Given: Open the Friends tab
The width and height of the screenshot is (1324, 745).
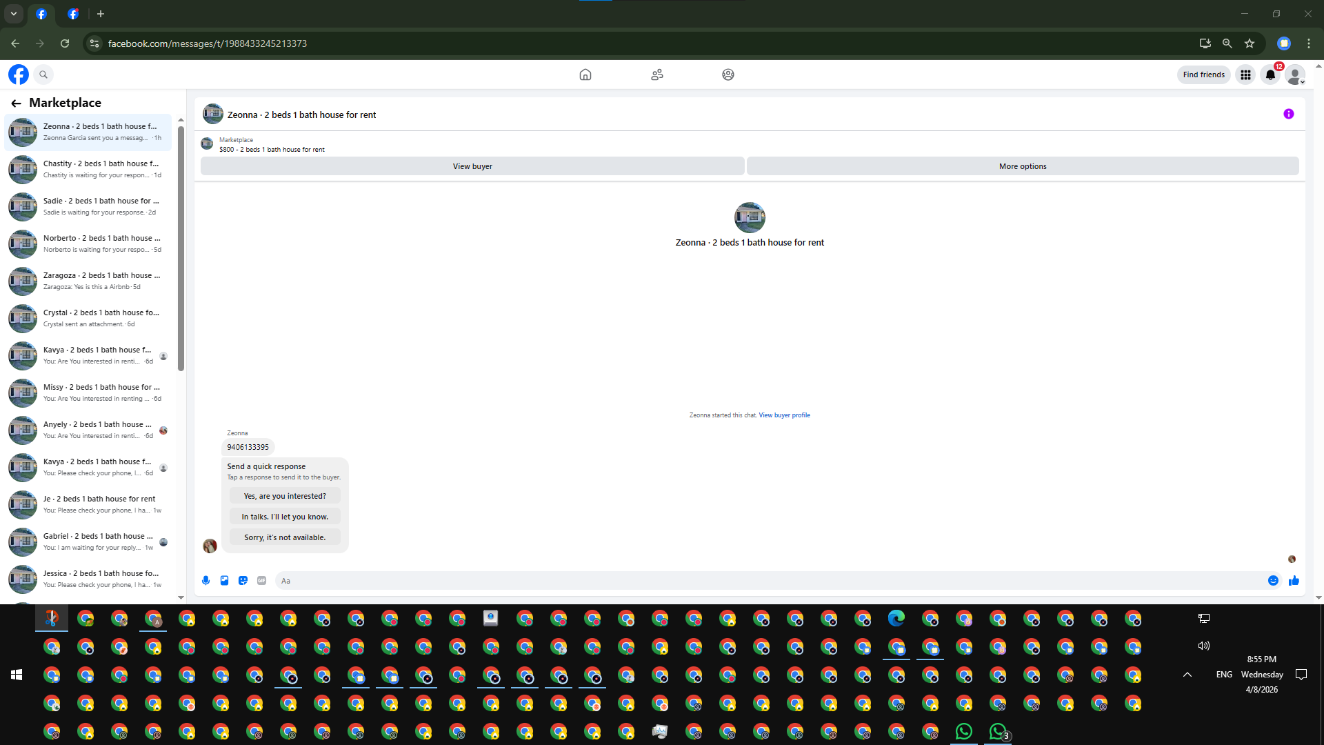Looking at the screenshot, I should pos(657,75).
